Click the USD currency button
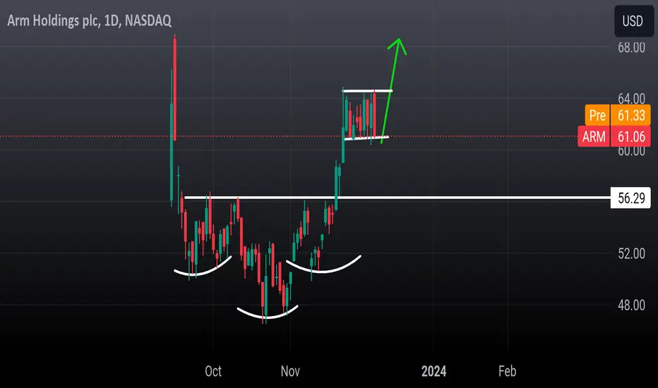658x388 pixels. pos(634,20)
